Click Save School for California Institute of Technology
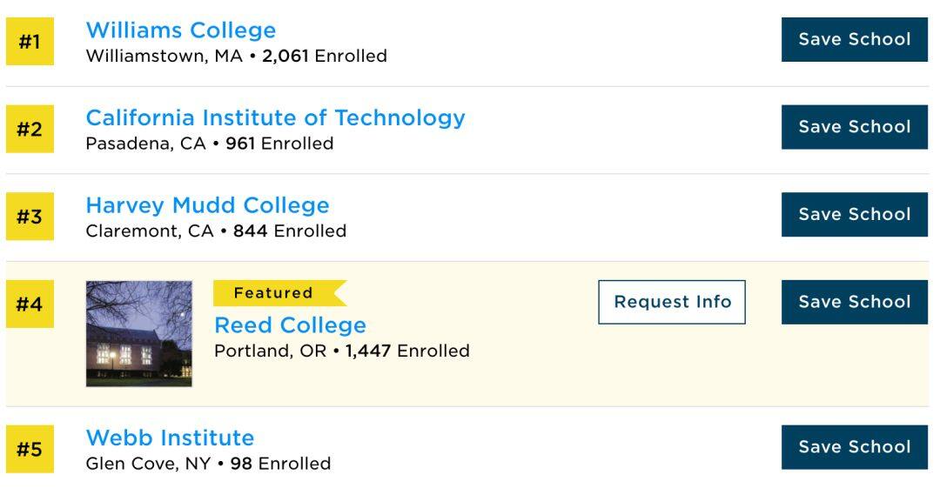 coord(855,127)
